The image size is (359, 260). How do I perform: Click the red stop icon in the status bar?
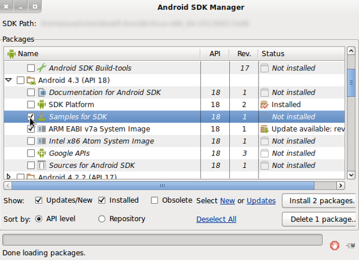pyautogui.click(x=335, y=244)
